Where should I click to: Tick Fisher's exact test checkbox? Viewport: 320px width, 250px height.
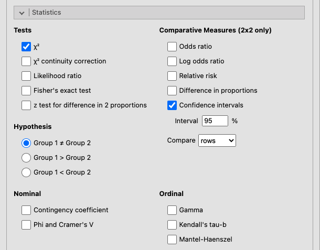tap(26, 91)
